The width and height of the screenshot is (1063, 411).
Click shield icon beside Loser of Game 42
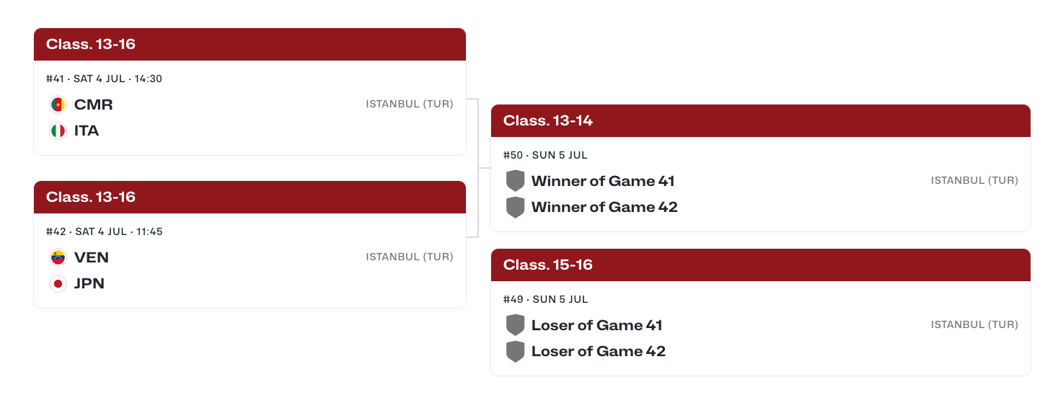pos(515,351)
